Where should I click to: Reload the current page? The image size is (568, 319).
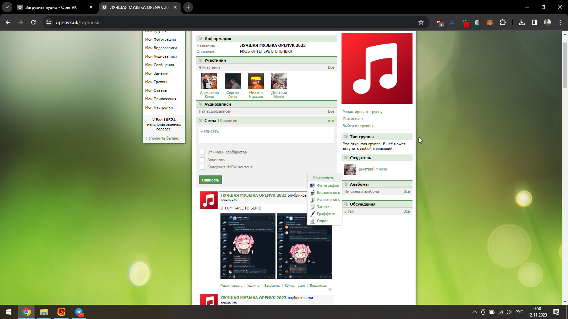[33, 22]
